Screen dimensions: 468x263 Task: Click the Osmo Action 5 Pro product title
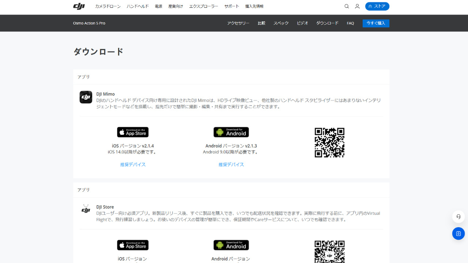coord(89,23)
